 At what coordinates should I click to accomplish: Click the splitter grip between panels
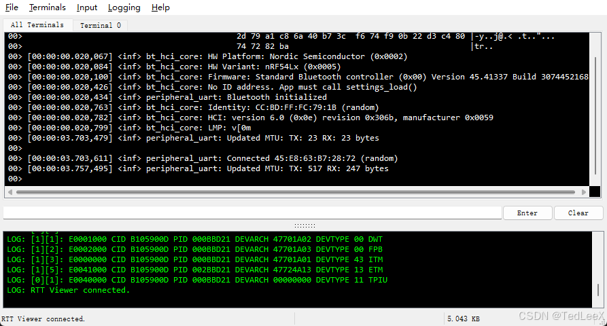(305, 225)
